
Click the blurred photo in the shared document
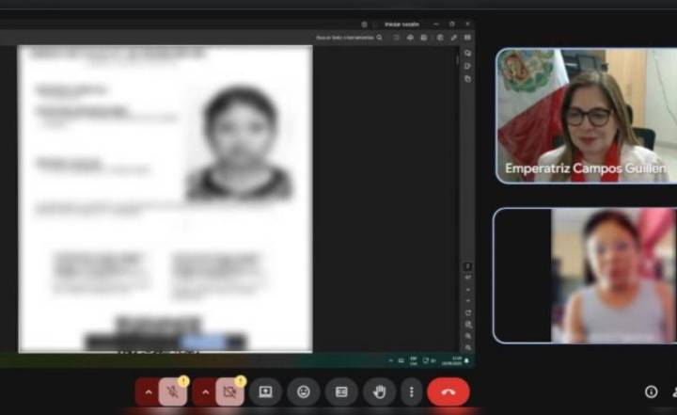tap(241, 143)
